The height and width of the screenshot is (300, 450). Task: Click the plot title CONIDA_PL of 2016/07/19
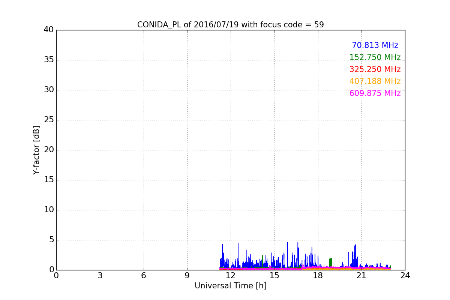(x=231, y=25)
